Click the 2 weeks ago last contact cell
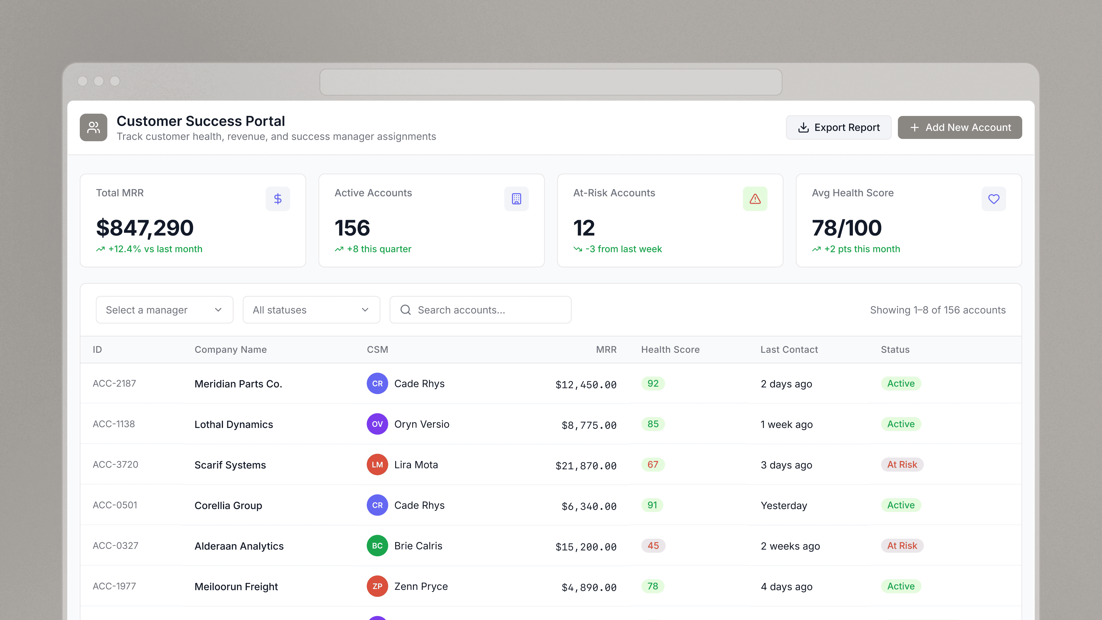 pos(790,546)
